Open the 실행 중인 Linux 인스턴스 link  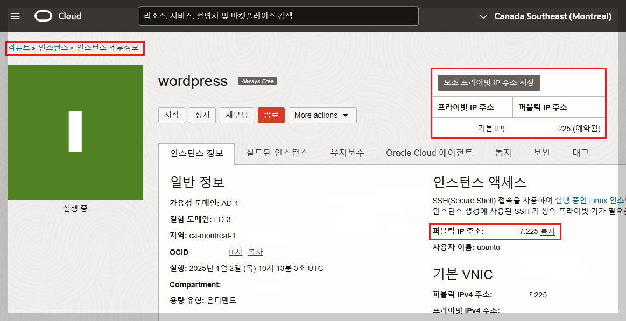[x=590, y=200]
